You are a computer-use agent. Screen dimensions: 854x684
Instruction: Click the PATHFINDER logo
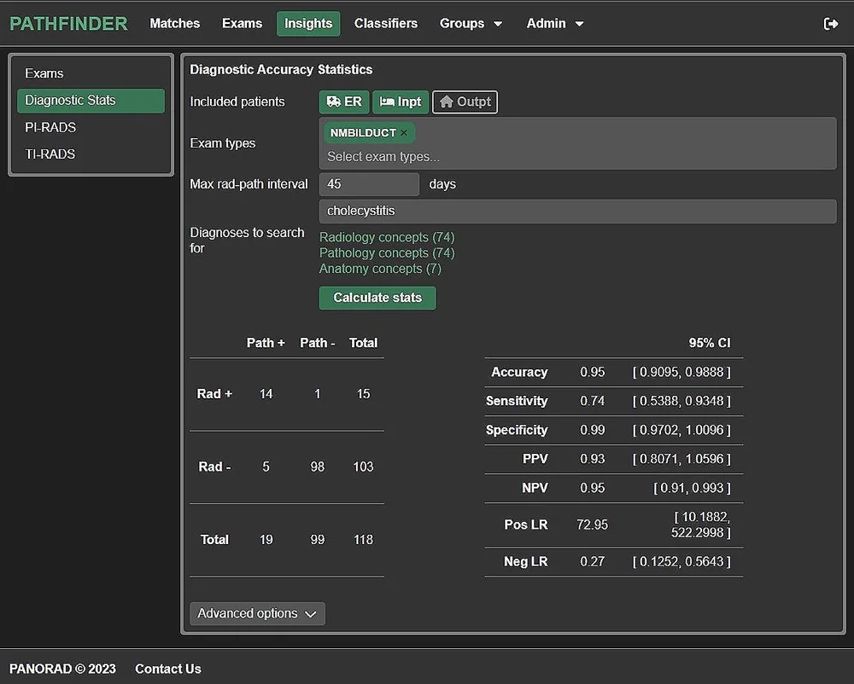68,23
